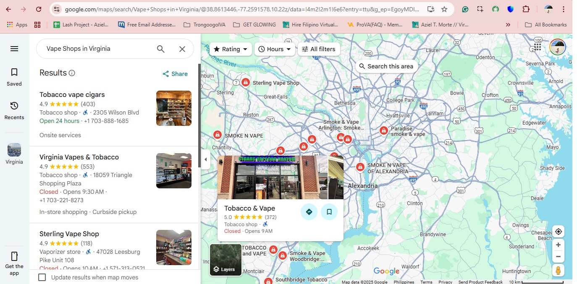Enable Update results when map moves
This screenshot has height=284, width=577.
pyautogui.click(x=42, y=277)
